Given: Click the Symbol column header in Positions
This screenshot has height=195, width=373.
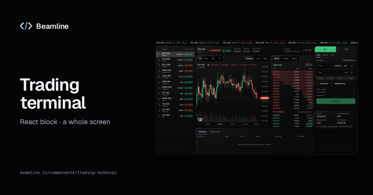Looking at the screenshot, I should (200, 136).
